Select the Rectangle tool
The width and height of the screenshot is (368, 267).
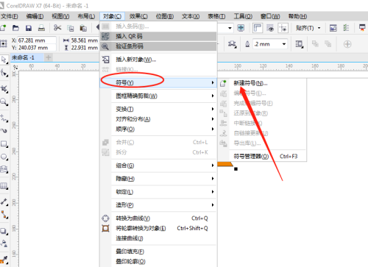[x=4, y=144]
